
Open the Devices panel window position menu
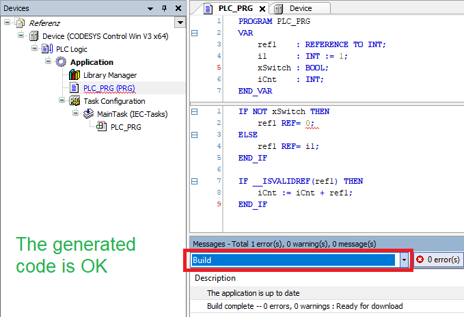click(x=152, y=8)
